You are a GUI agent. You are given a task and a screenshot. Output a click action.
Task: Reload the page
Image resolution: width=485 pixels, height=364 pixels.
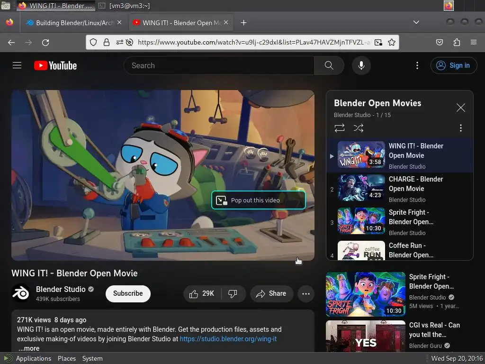click(x=45, y=42)
